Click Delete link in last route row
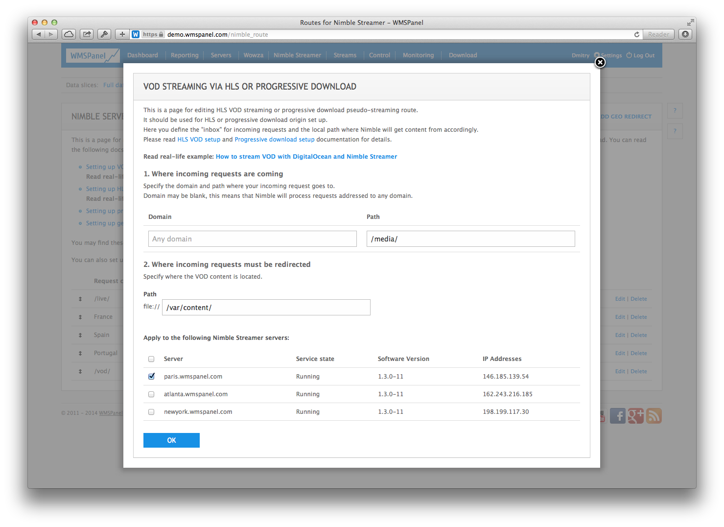Screen dimensions: 724x527 pos(639,371)
